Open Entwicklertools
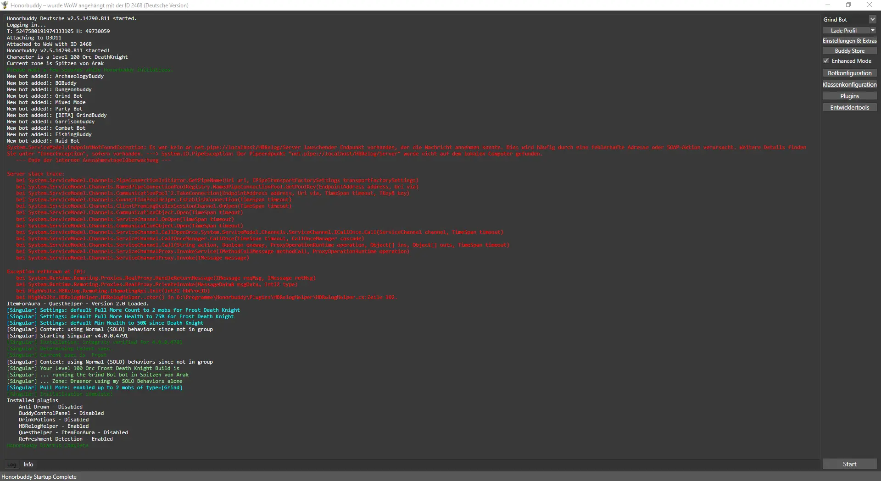This screenshot has height=481, width=881. coord(849,107)
